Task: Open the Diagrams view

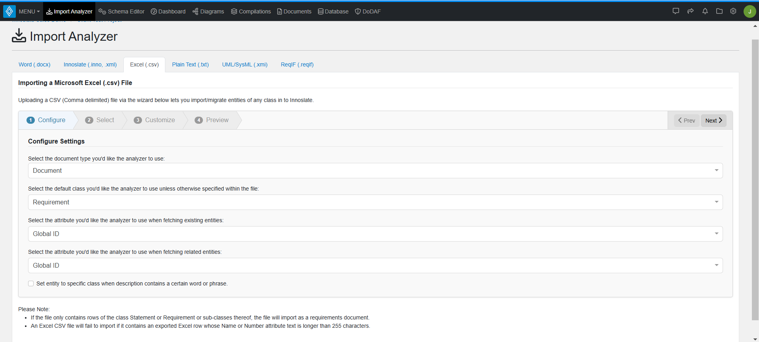Action: click(x=208, y=11)
